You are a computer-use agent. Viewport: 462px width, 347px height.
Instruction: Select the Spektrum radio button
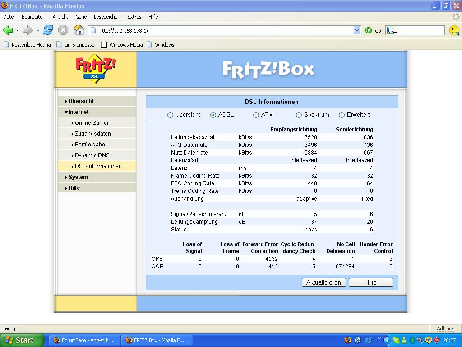[299, 115]
